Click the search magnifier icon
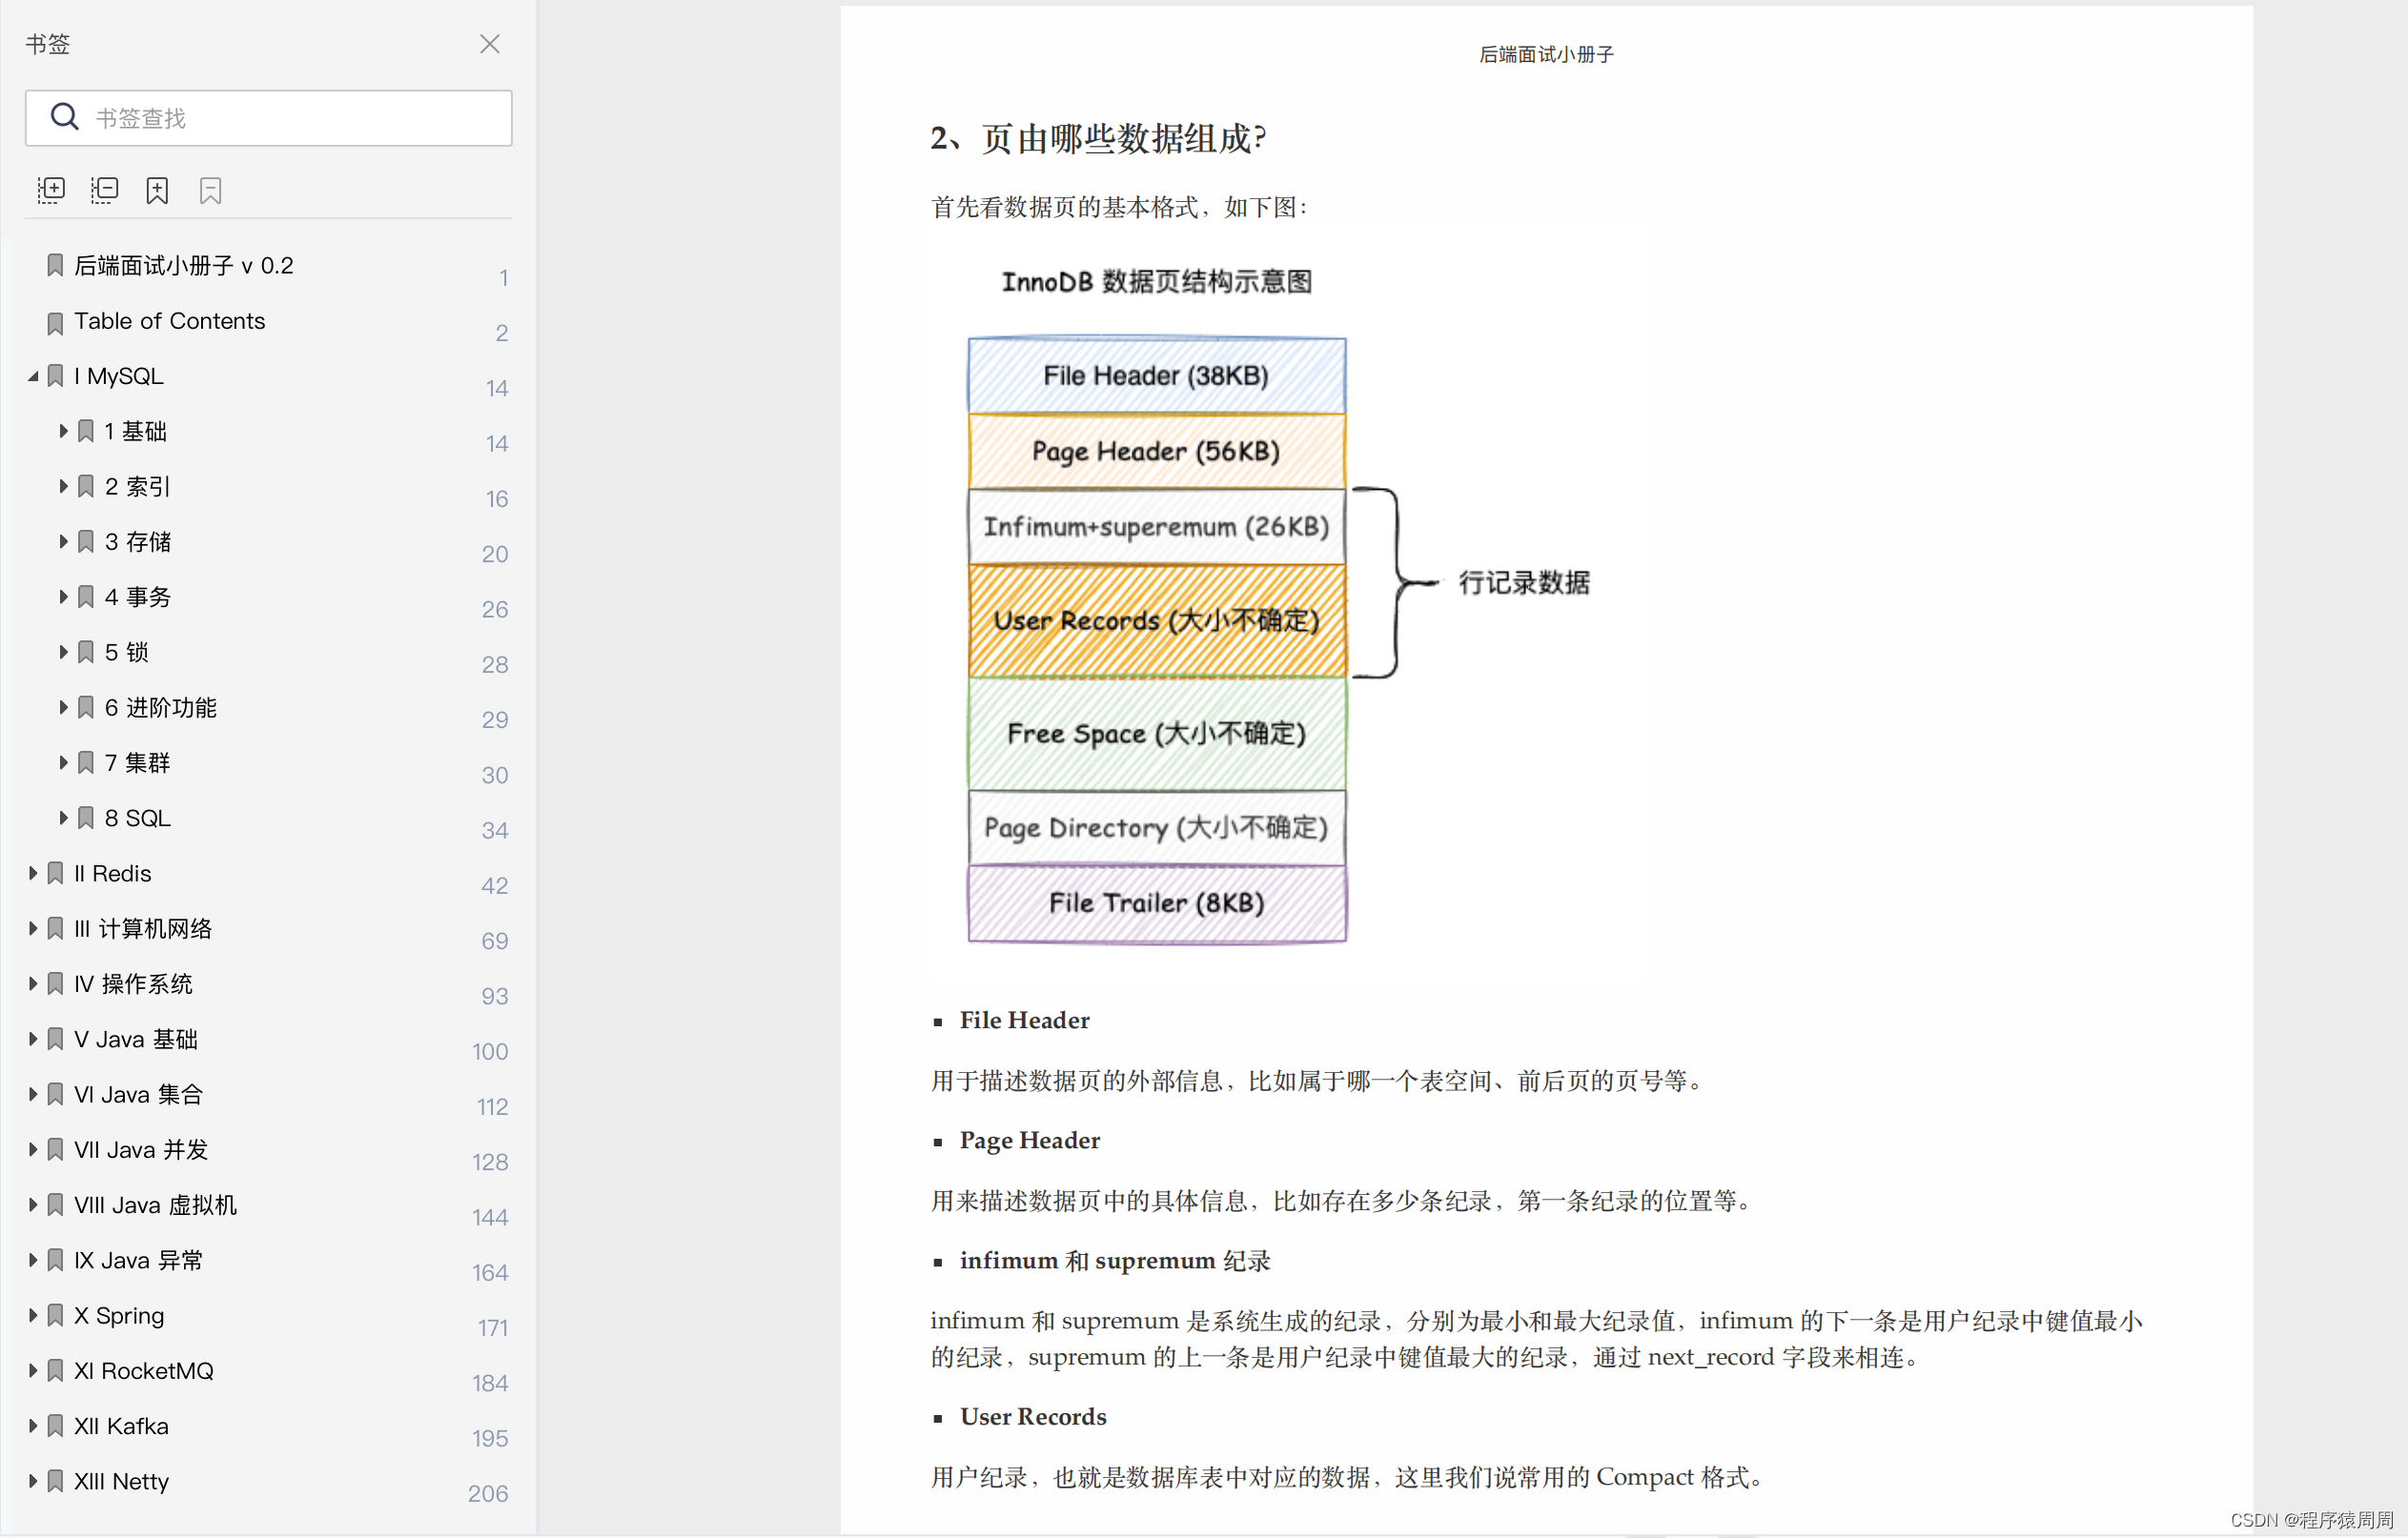 [64, 117]
